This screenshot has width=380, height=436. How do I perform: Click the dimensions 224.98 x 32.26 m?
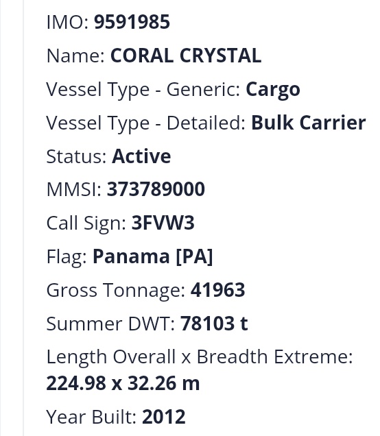[x=123, y=383]
